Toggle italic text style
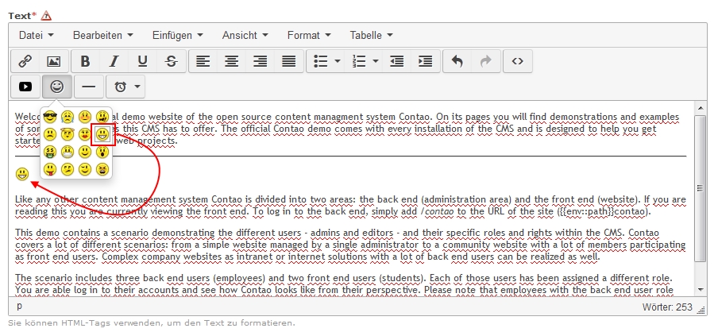This screenshot has height=332, width=718. point(114,61)
